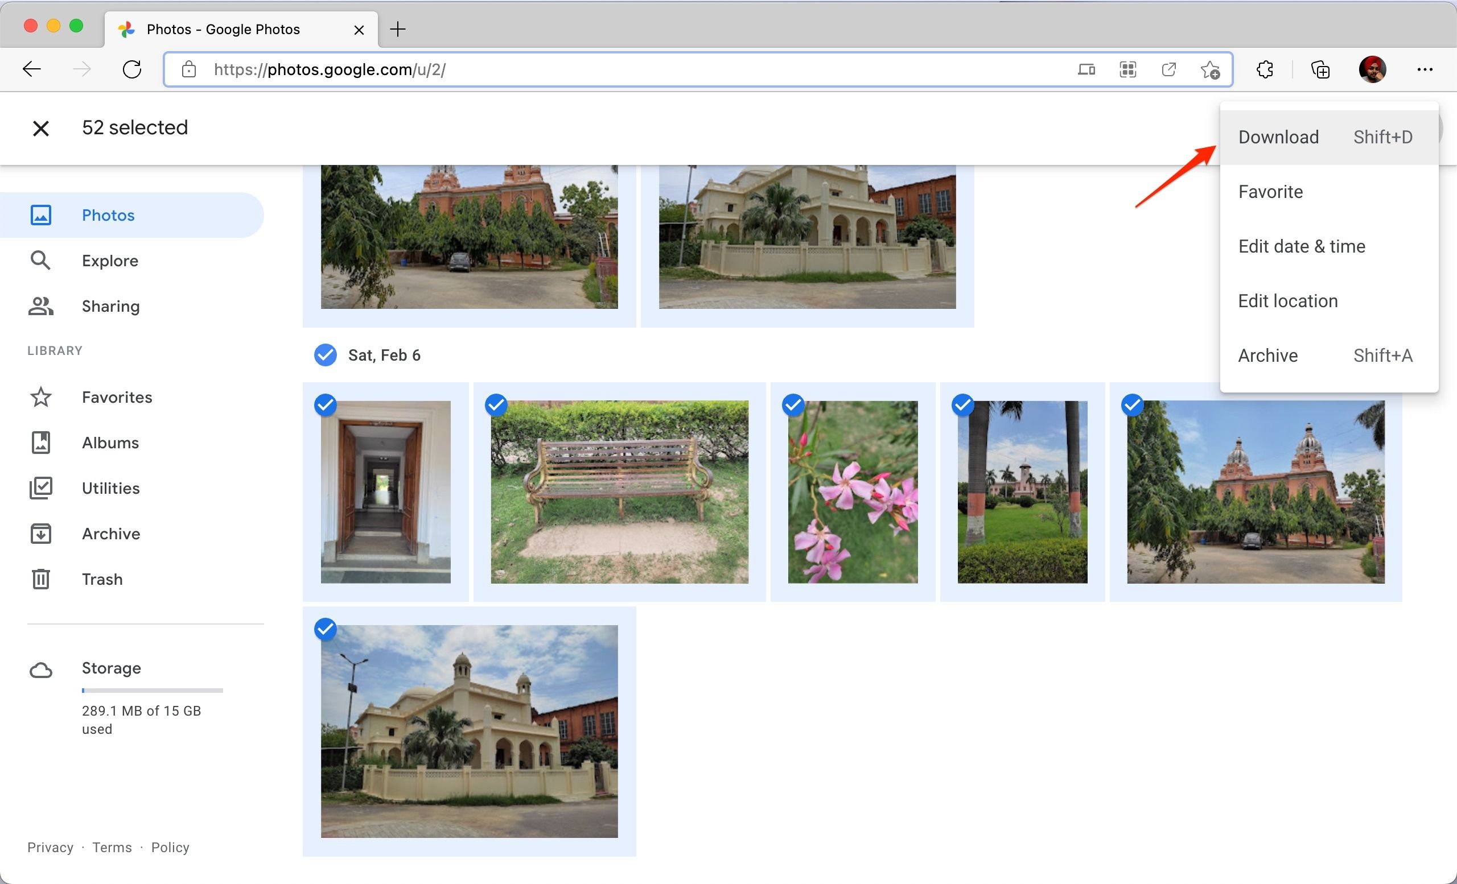This screenshot has width=1457, height=884.
Task: Choose Download from the context menu
Action: [x=1278, y=137]
